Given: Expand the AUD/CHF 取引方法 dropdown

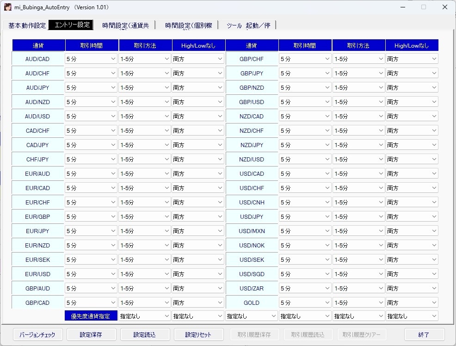Looking at the screenshot, I should tap(145, 73).
